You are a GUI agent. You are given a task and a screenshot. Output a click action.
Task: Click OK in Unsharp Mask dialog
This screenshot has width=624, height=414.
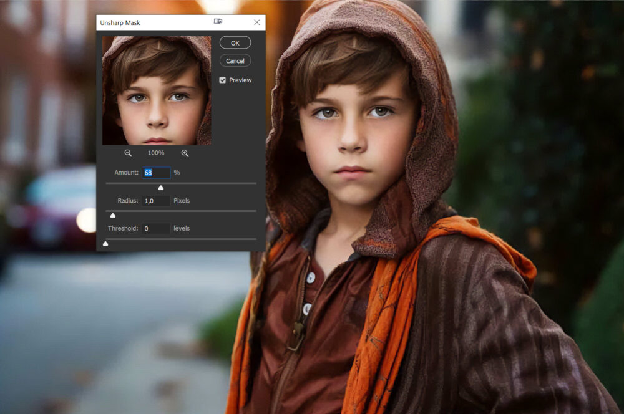click(x=235, y=42)
